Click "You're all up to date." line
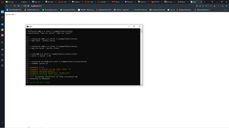Viewport: 229px width, 128px height. (x=40, y=82)
